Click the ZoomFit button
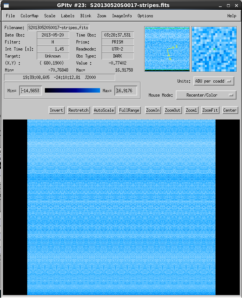This screenshot has width=242, height=298. coord(210,110)
